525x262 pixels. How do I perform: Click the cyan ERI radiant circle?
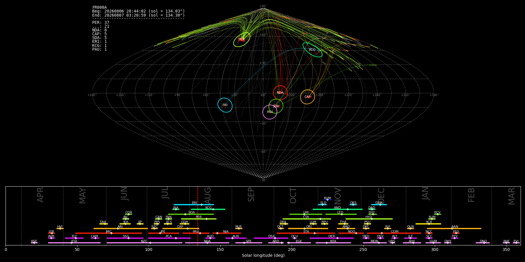225,105
